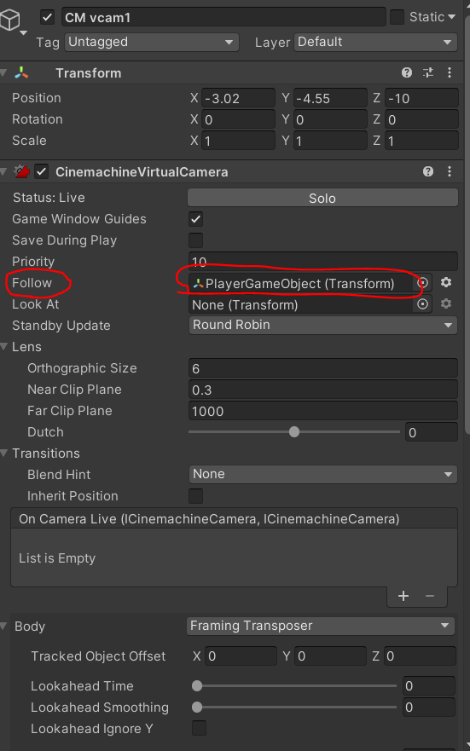Viewport: 470px width, 751px height.
Task: Enable Lookahead Ignore Y checkbox
Action: click(199, 729)
